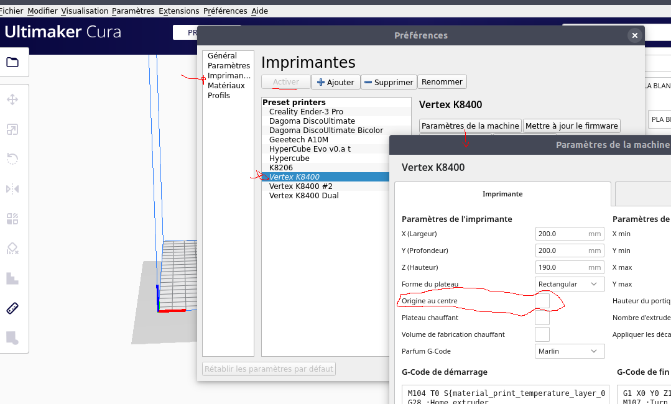Image resolution: width=671 pixels, height=404 pixels.
Task: Click the Y (Profondeur) input field
Action: coord(570,250)
